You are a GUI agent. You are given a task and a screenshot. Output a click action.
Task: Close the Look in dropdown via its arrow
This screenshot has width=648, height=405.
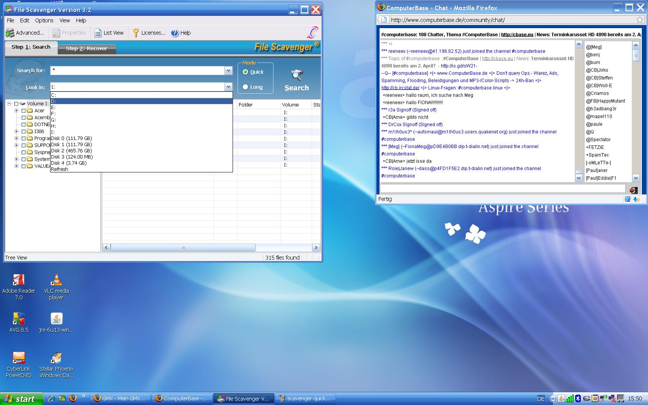[x=228, y=87]
